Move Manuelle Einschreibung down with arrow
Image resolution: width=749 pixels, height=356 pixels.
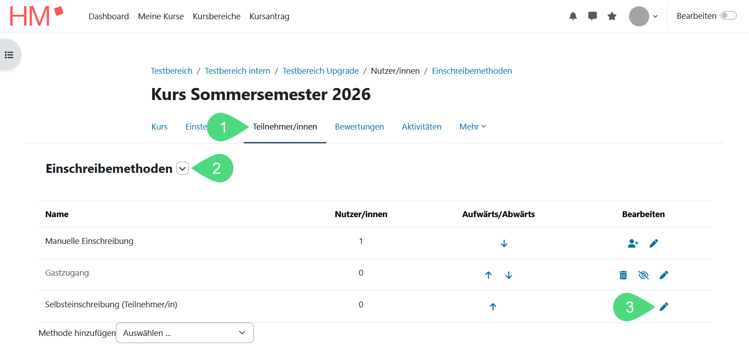504,243
